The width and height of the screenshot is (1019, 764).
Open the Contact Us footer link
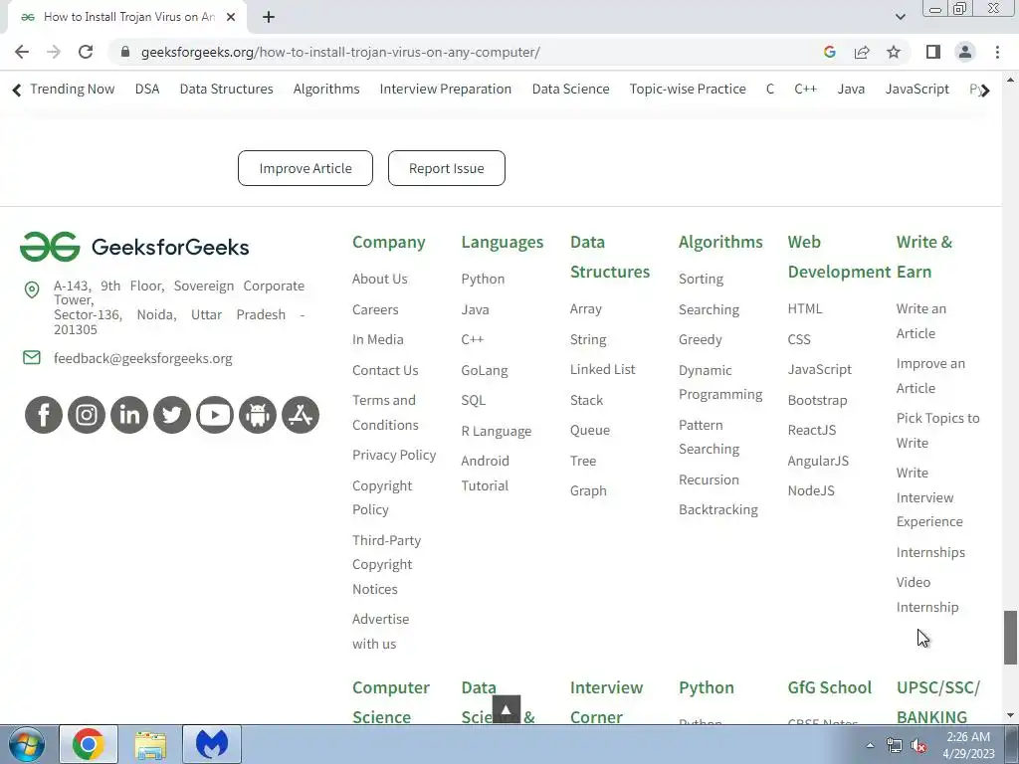[x=385, y=370]
